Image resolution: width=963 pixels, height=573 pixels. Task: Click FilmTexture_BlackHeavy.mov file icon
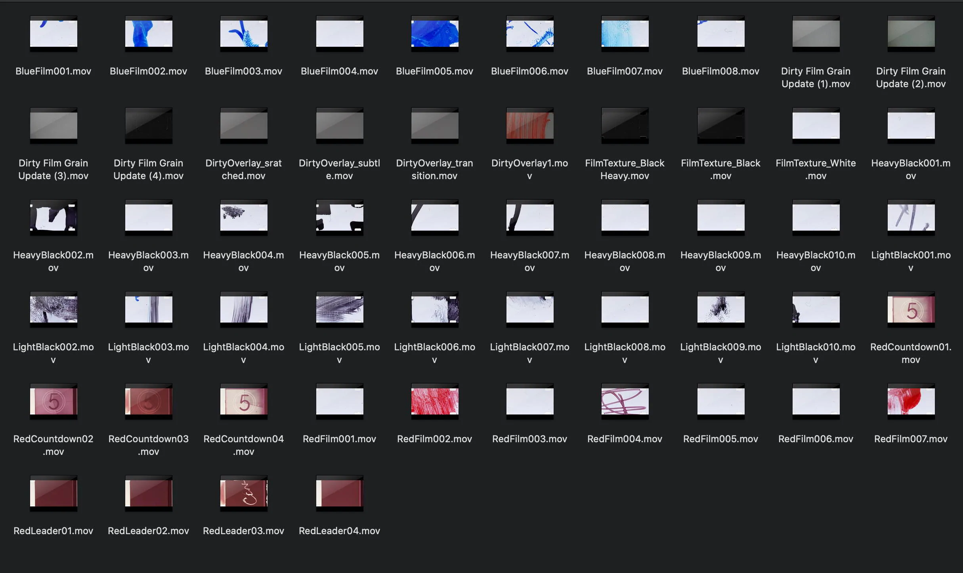(625, 126)
